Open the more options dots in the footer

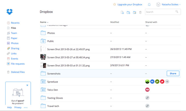pos(26,108)
